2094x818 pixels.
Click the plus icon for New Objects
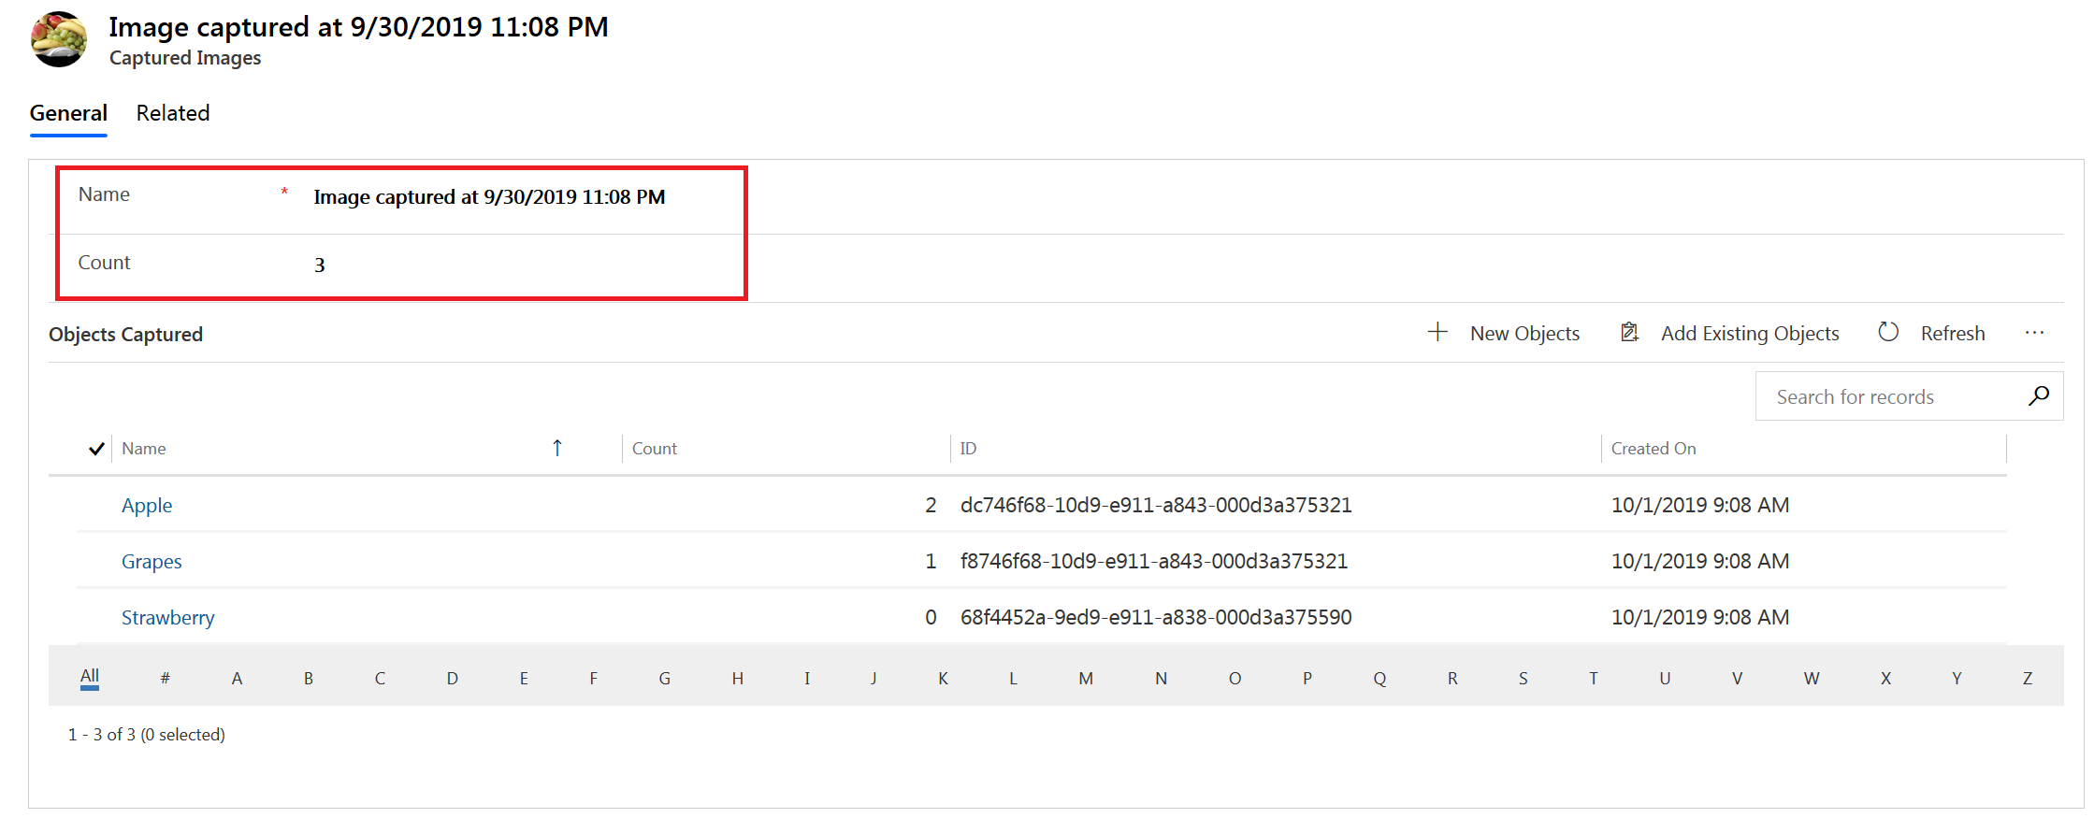click(1437, 332)
